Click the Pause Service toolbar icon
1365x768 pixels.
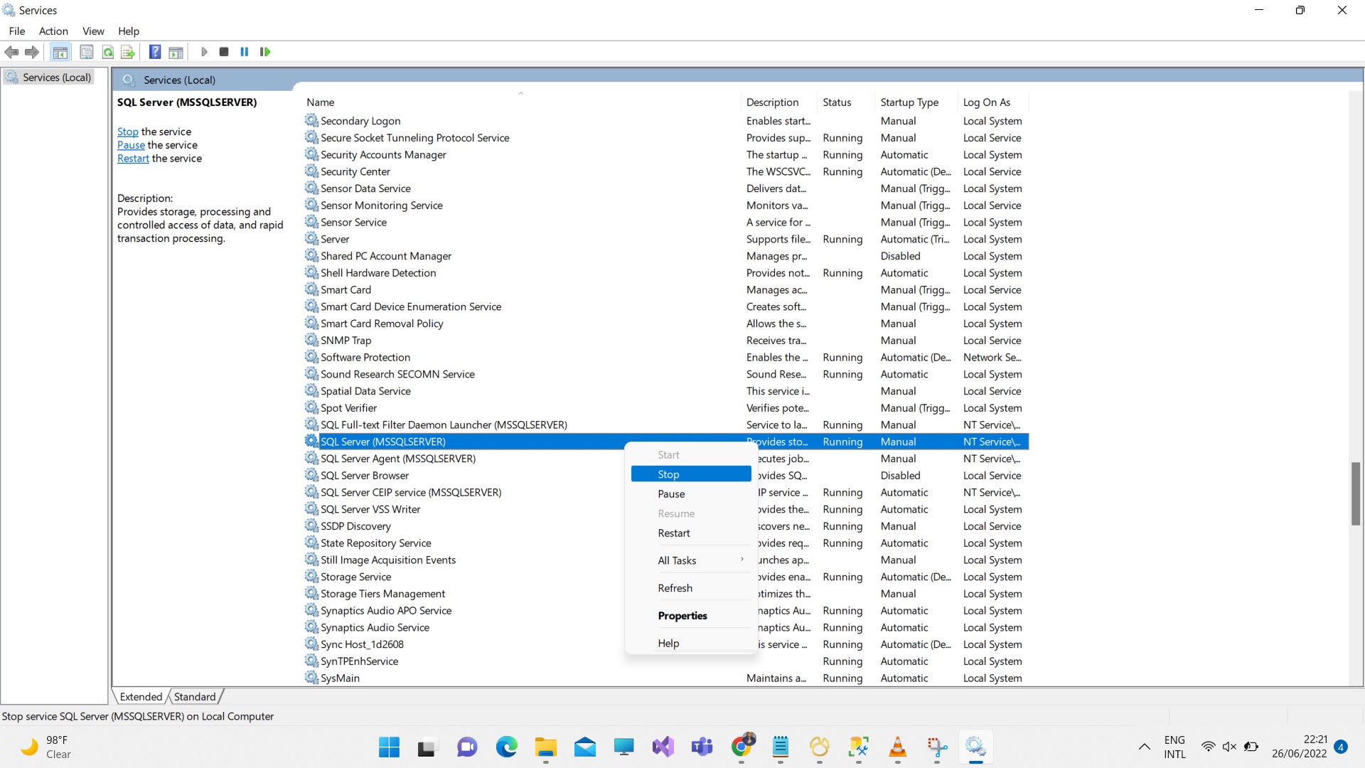click(245, 52)
